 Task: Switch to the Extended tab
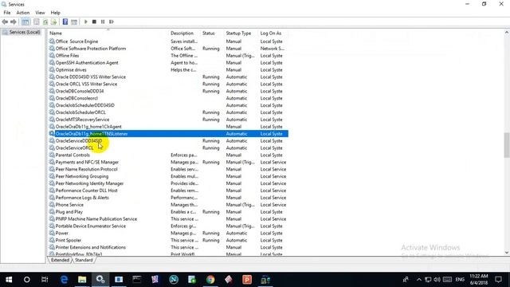pos(60,260)
